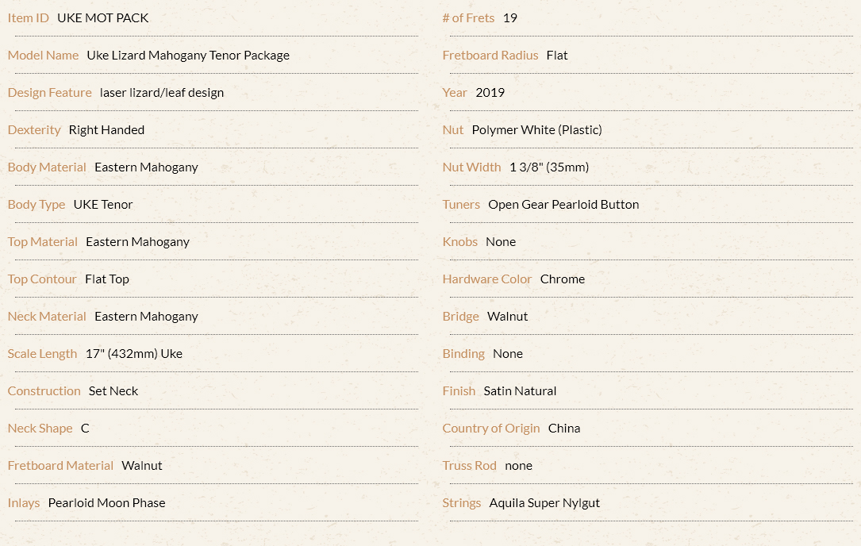Select the "Chrome" value
Viewport: 861px width, 546px height.
(x=563, y=279)
